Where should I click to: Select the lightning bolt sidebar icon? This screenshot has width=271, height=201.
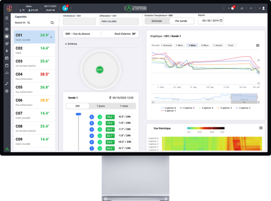[7, 51]
